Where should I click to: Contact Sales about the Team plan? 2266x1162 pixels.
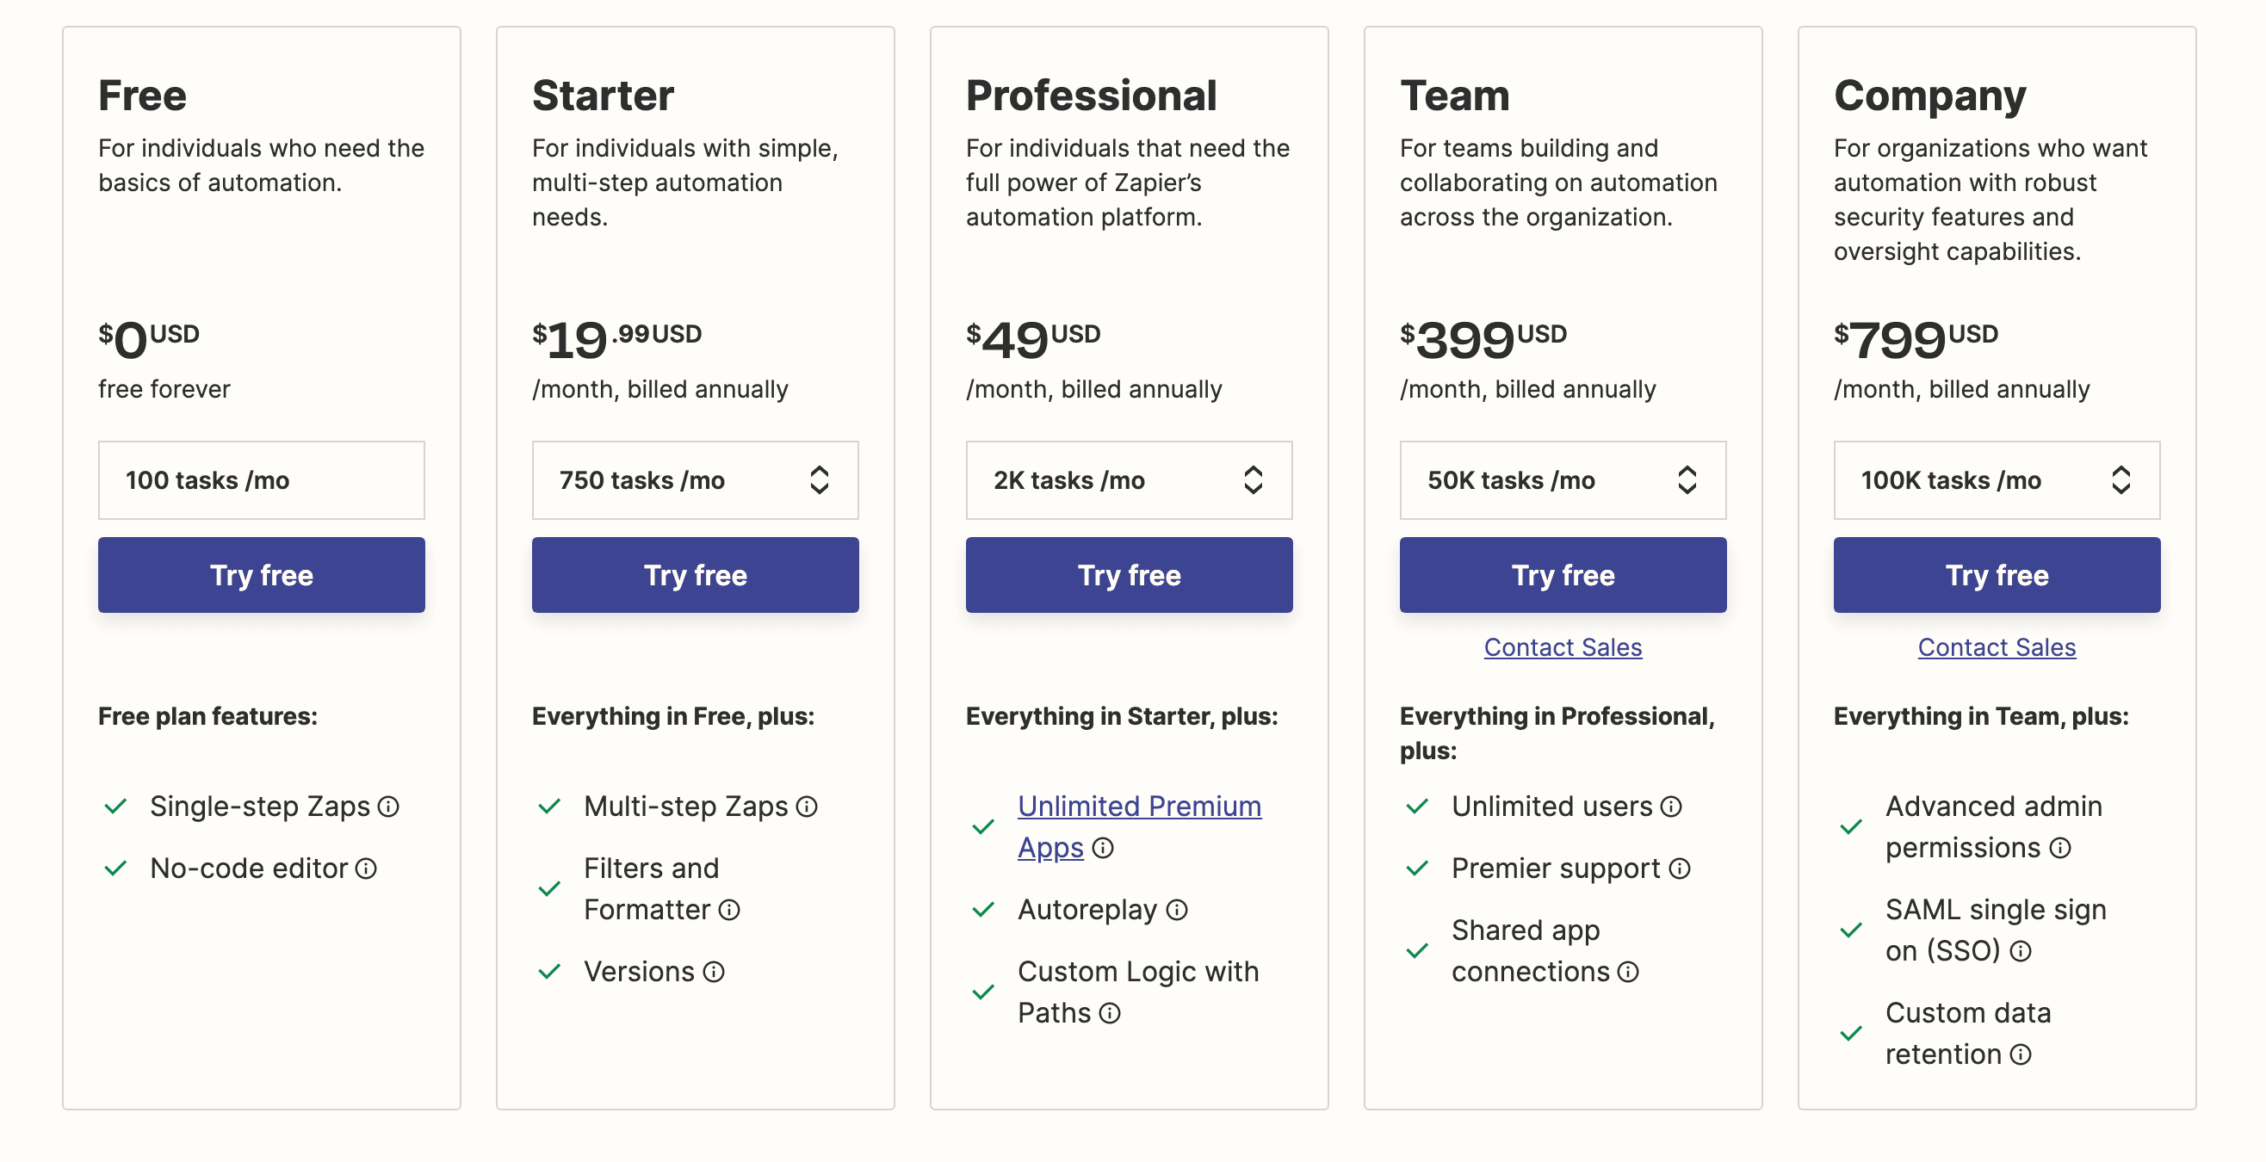pyautogui.click(x=1563, y=647)
